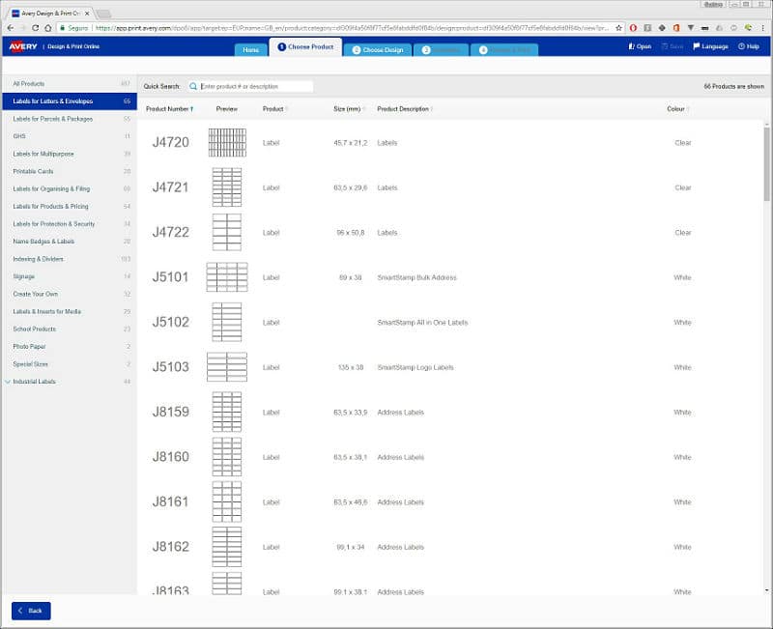Click SmartStamp Bulk Address description
This screenshot has height=629, width=773.
[x=417, y=277]
